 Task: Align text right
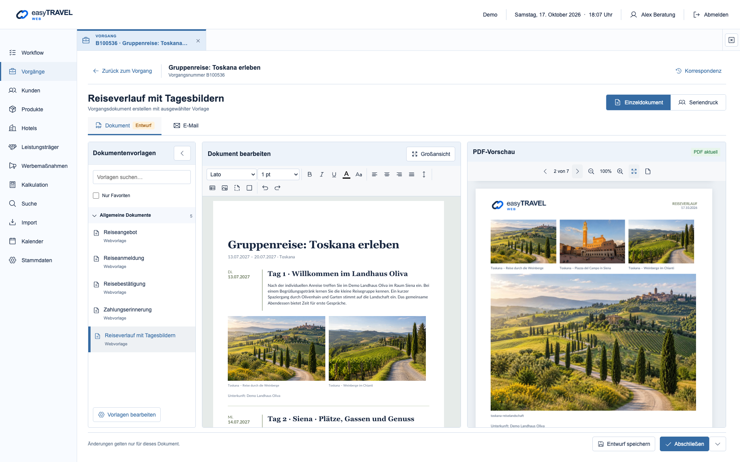point(399,174)
